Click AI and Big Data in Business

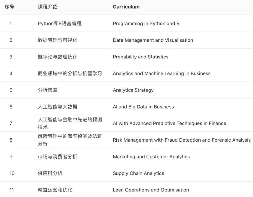tap(143, 107)
